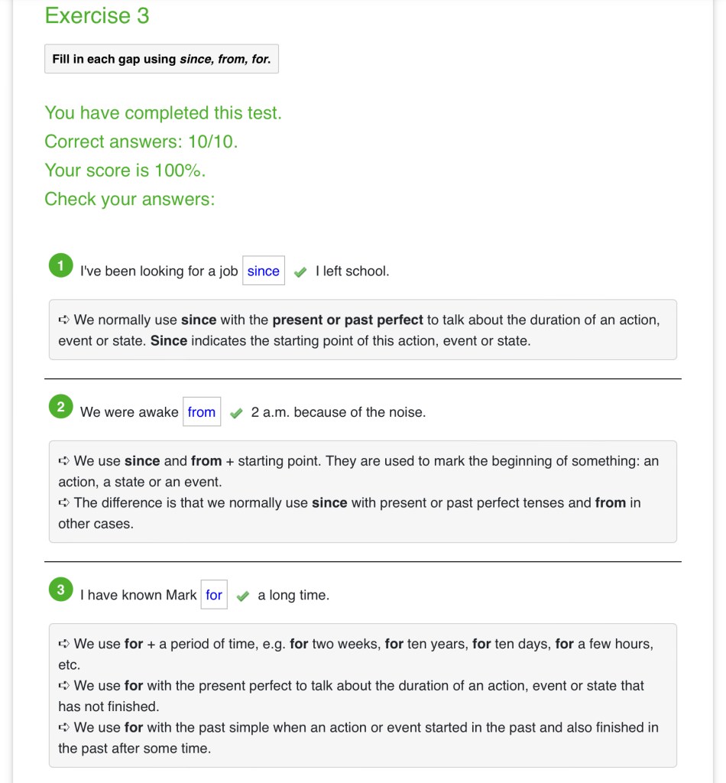This screenshot has width=726, height=783.
Task: Click the text '2 a.m. because of the noise.'
Action: 339,412
